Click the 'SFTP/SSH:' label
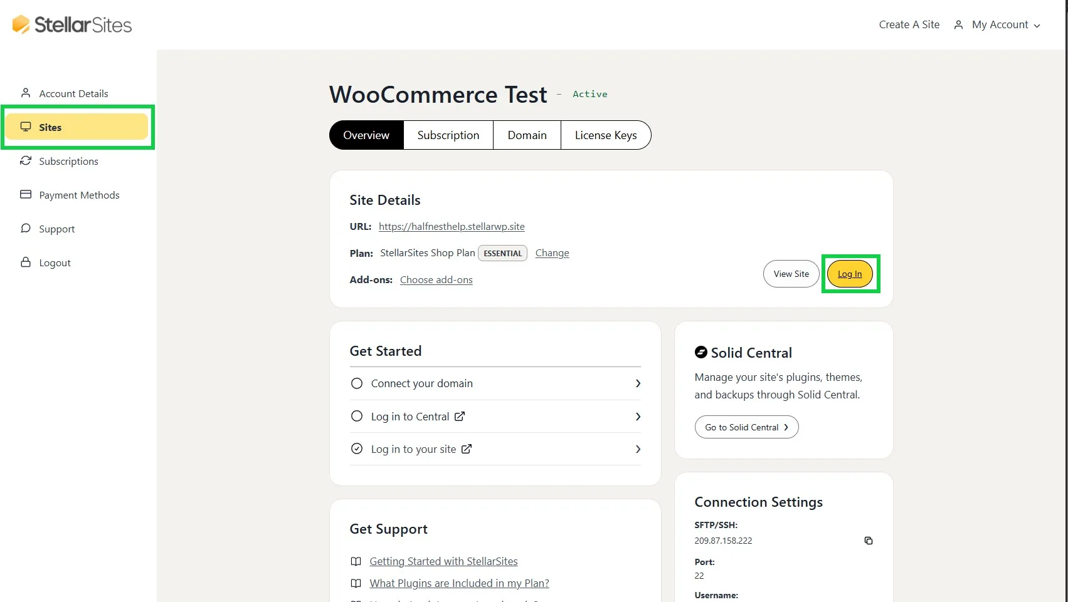The width and height of the screenshot is (1068, 602). (x=716, y=525)
